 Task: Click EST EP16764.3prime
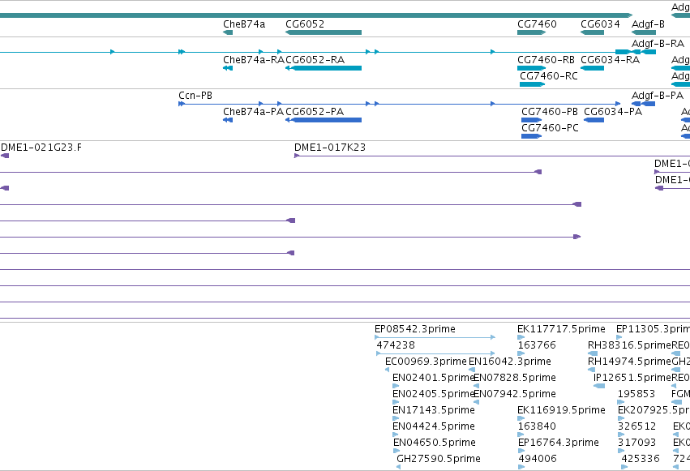click(521, 451)
